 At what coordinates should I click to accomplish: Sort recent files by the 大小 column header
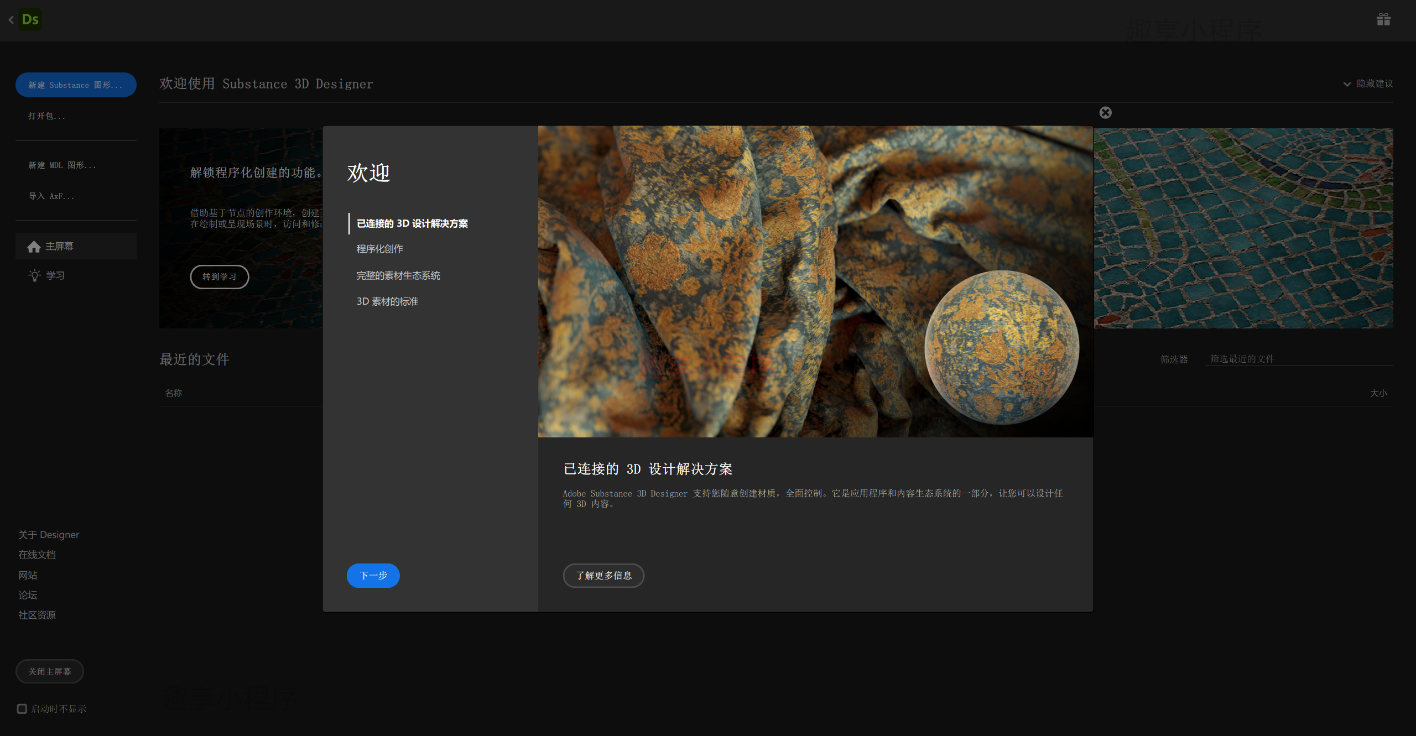pyautogui.click(x=1378, y=393)
